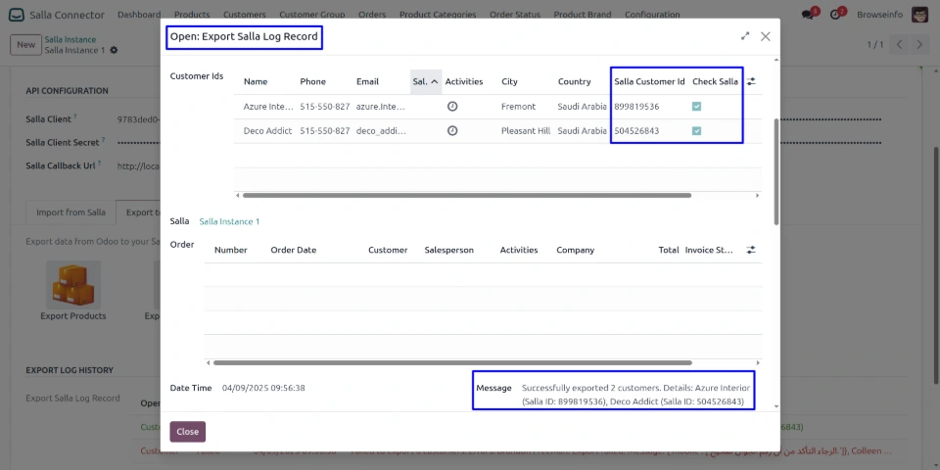Open customer table optional columns settings
940x470 pixels.
pyautogui.click(x=751, y=82)
